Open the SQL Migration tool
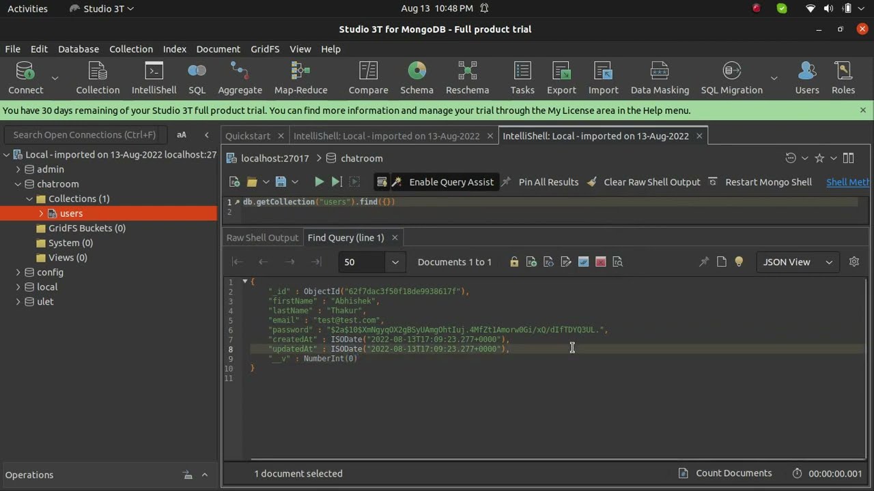 (x=731, y=78)
